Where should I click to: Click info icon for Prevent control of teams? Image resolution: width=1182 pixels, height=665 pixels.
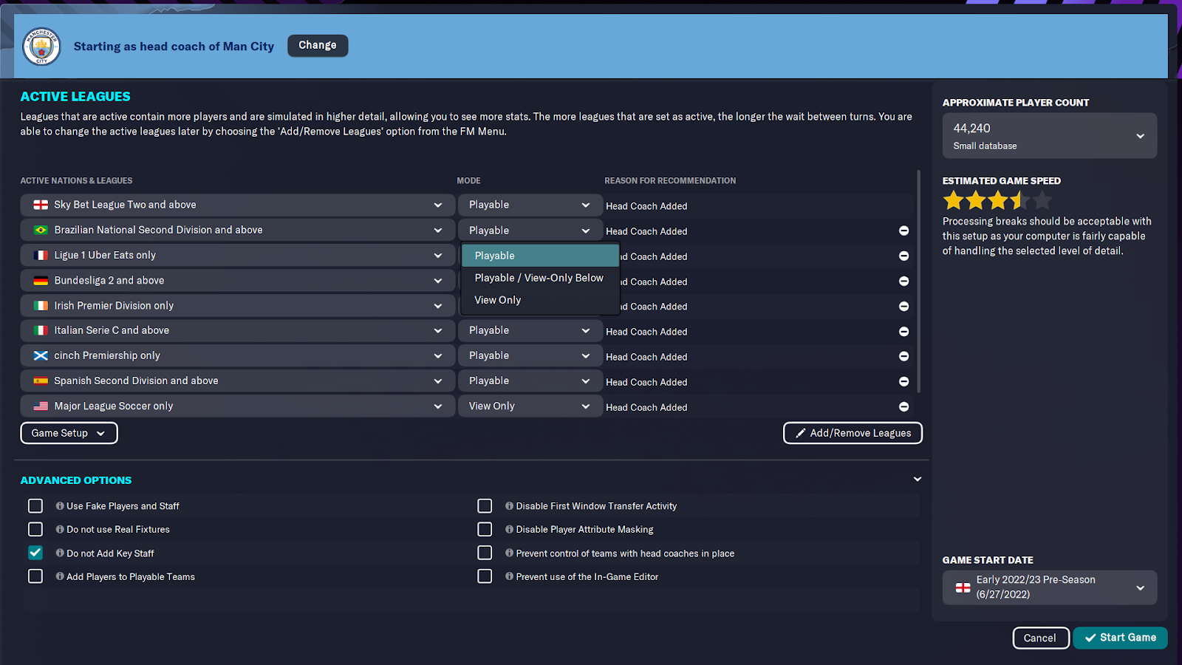(x=509, y=553)
